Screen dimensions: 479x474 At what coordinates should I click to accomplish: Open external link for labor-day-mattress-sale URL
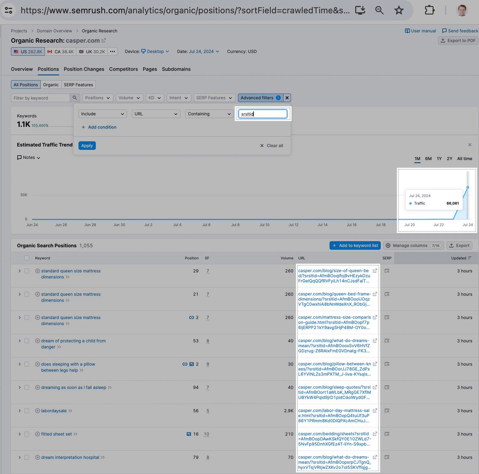375,411
